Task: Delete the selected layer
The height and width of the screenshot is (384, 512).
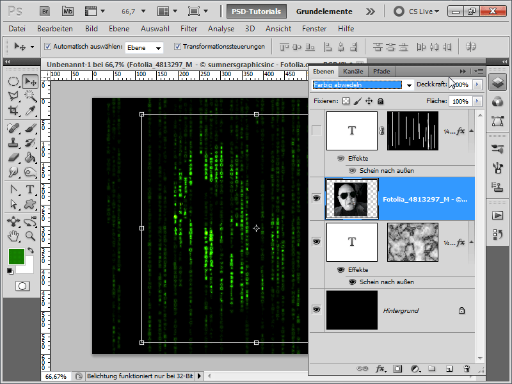Action: [467, 369]
